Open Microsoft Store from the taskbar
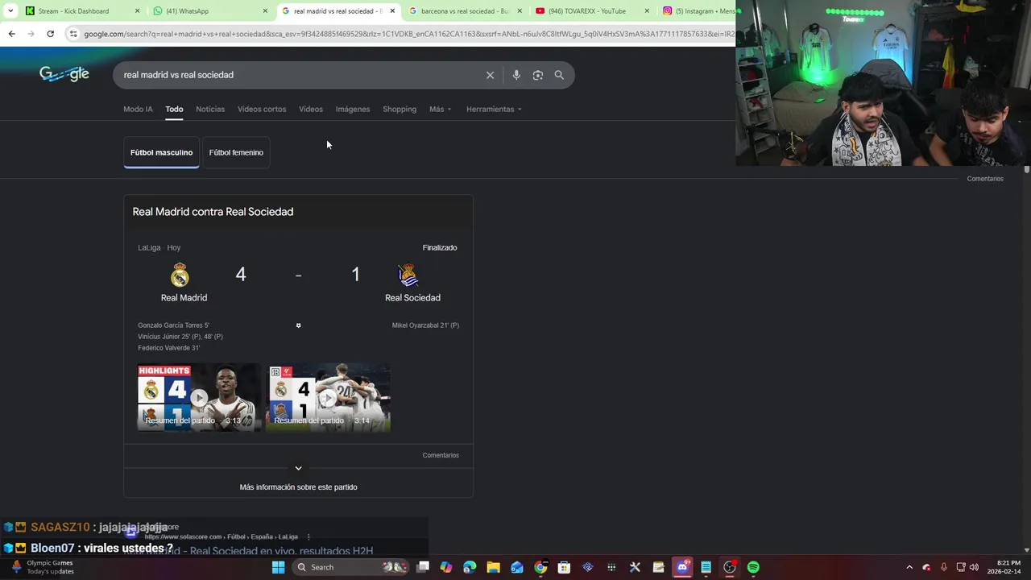 click(x=564, y=567)
